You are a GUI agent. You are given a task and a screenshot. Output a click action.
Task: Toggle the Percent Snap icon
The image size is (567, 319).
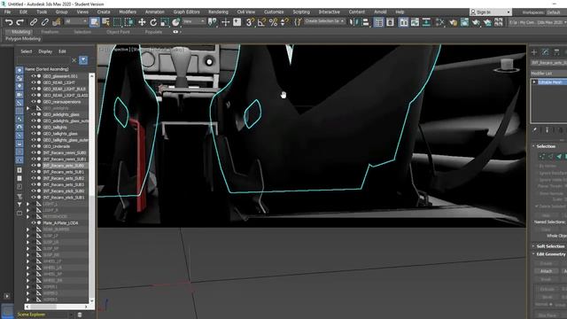(273, 22)
